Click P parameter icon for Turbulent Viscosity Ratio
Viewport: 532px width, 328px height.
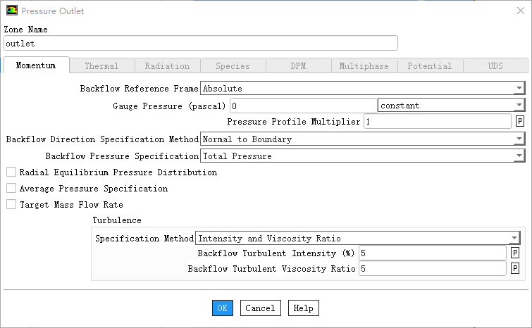(x=515, y=269)
